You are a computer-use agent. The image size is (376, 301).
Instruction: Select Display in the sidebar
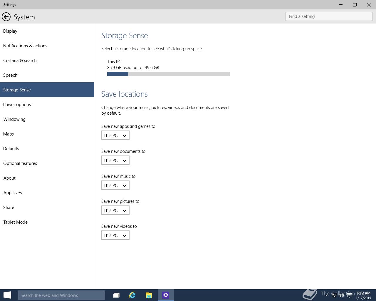coord(47,31)
